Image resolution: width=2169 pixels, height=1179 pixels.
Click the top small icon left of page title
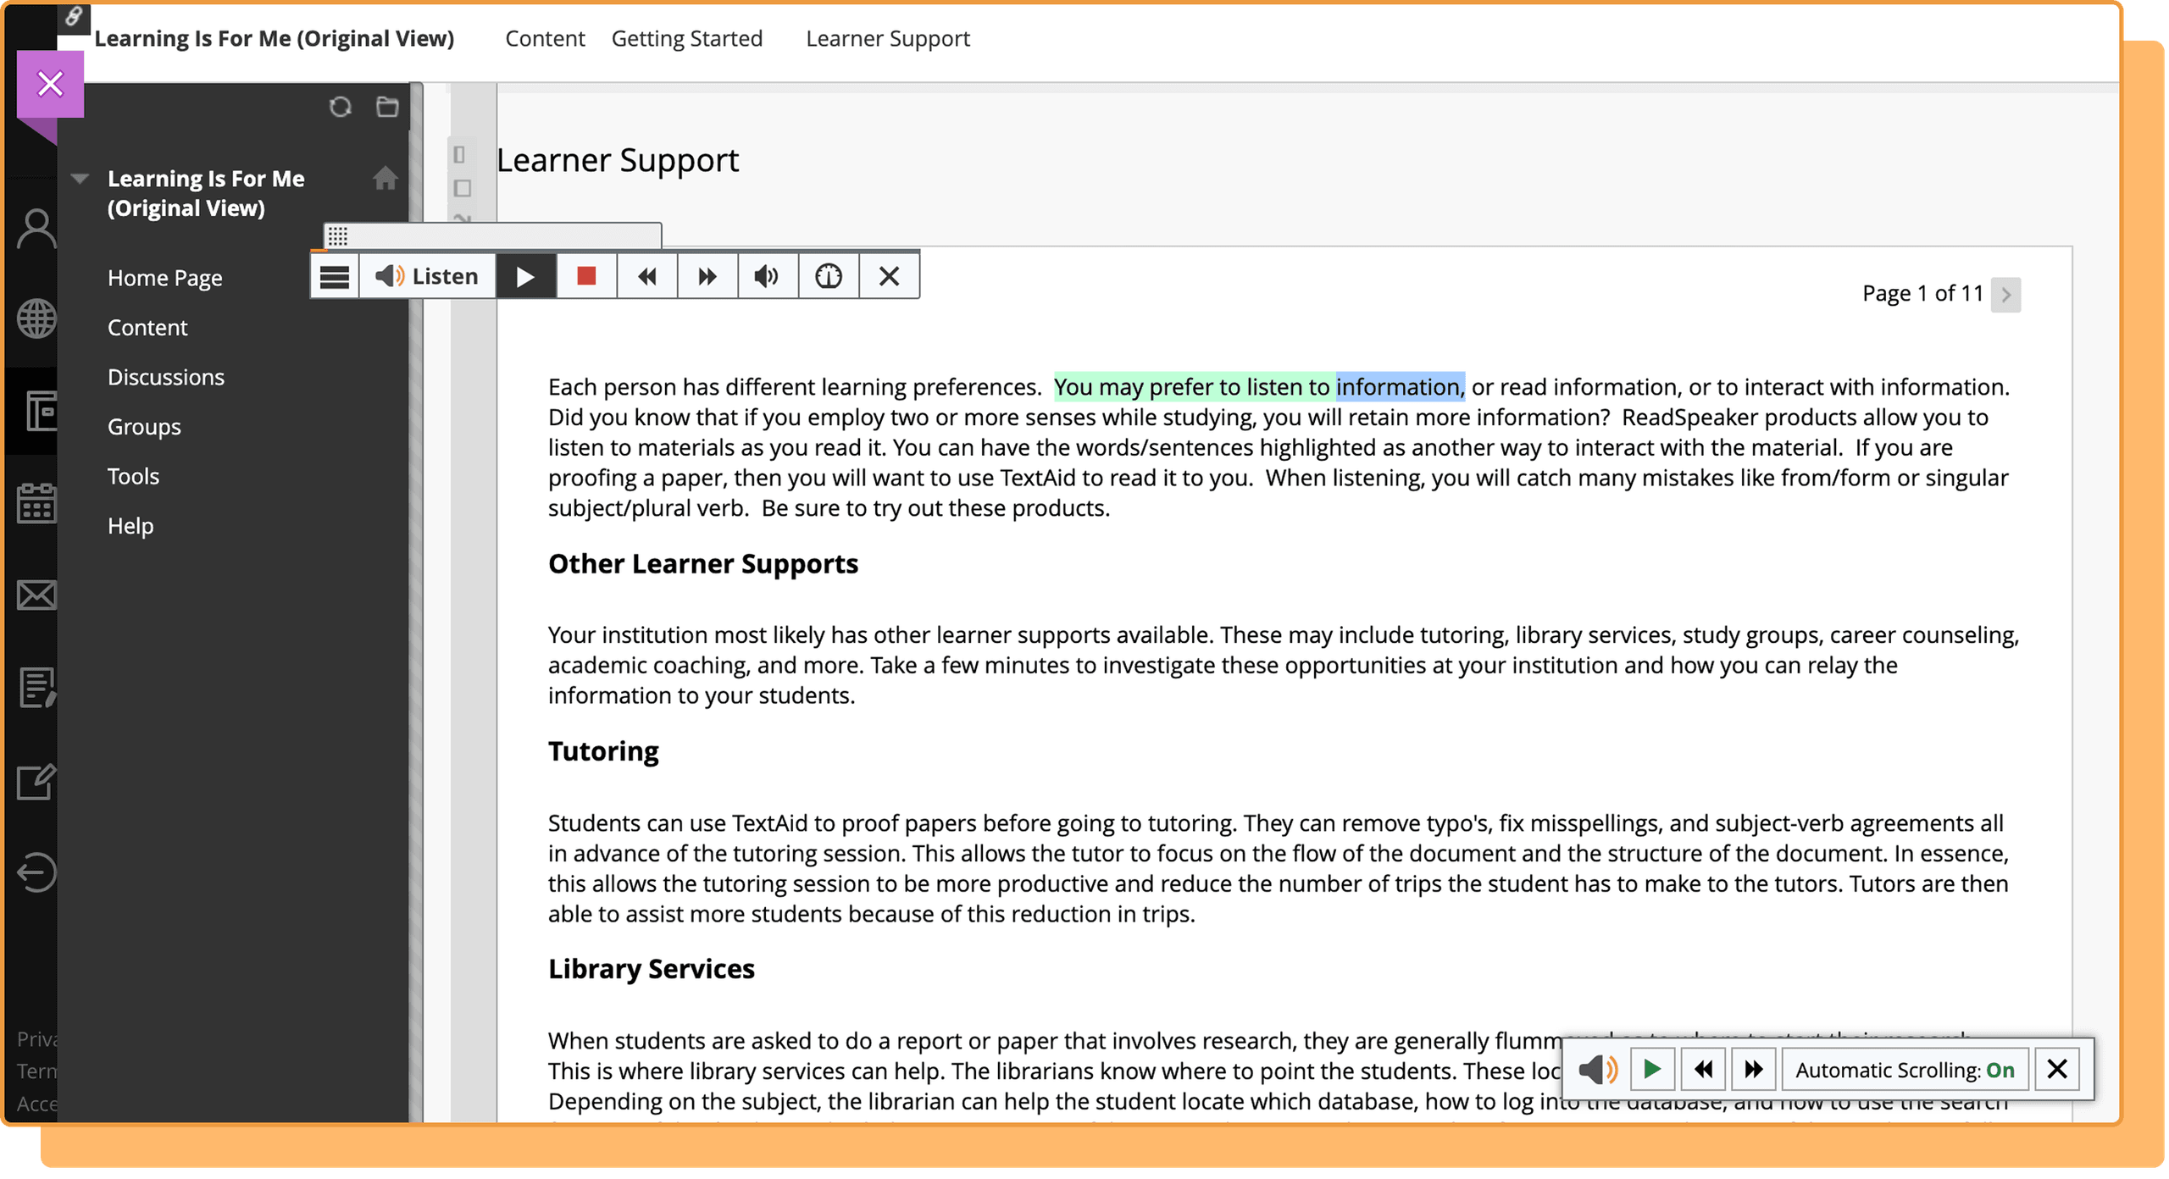pyautogui.click(x=459, y=155)
